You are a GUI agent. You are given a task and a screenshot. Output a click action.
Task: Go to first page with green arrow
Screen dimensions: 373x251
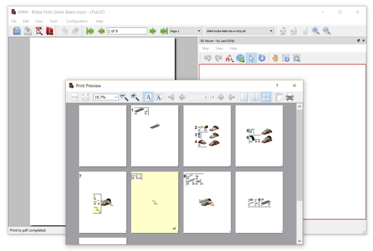pos(90,31)
